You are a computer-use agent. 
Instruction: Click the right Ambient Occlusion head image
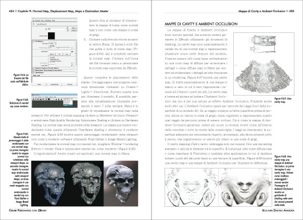point(245,187)
